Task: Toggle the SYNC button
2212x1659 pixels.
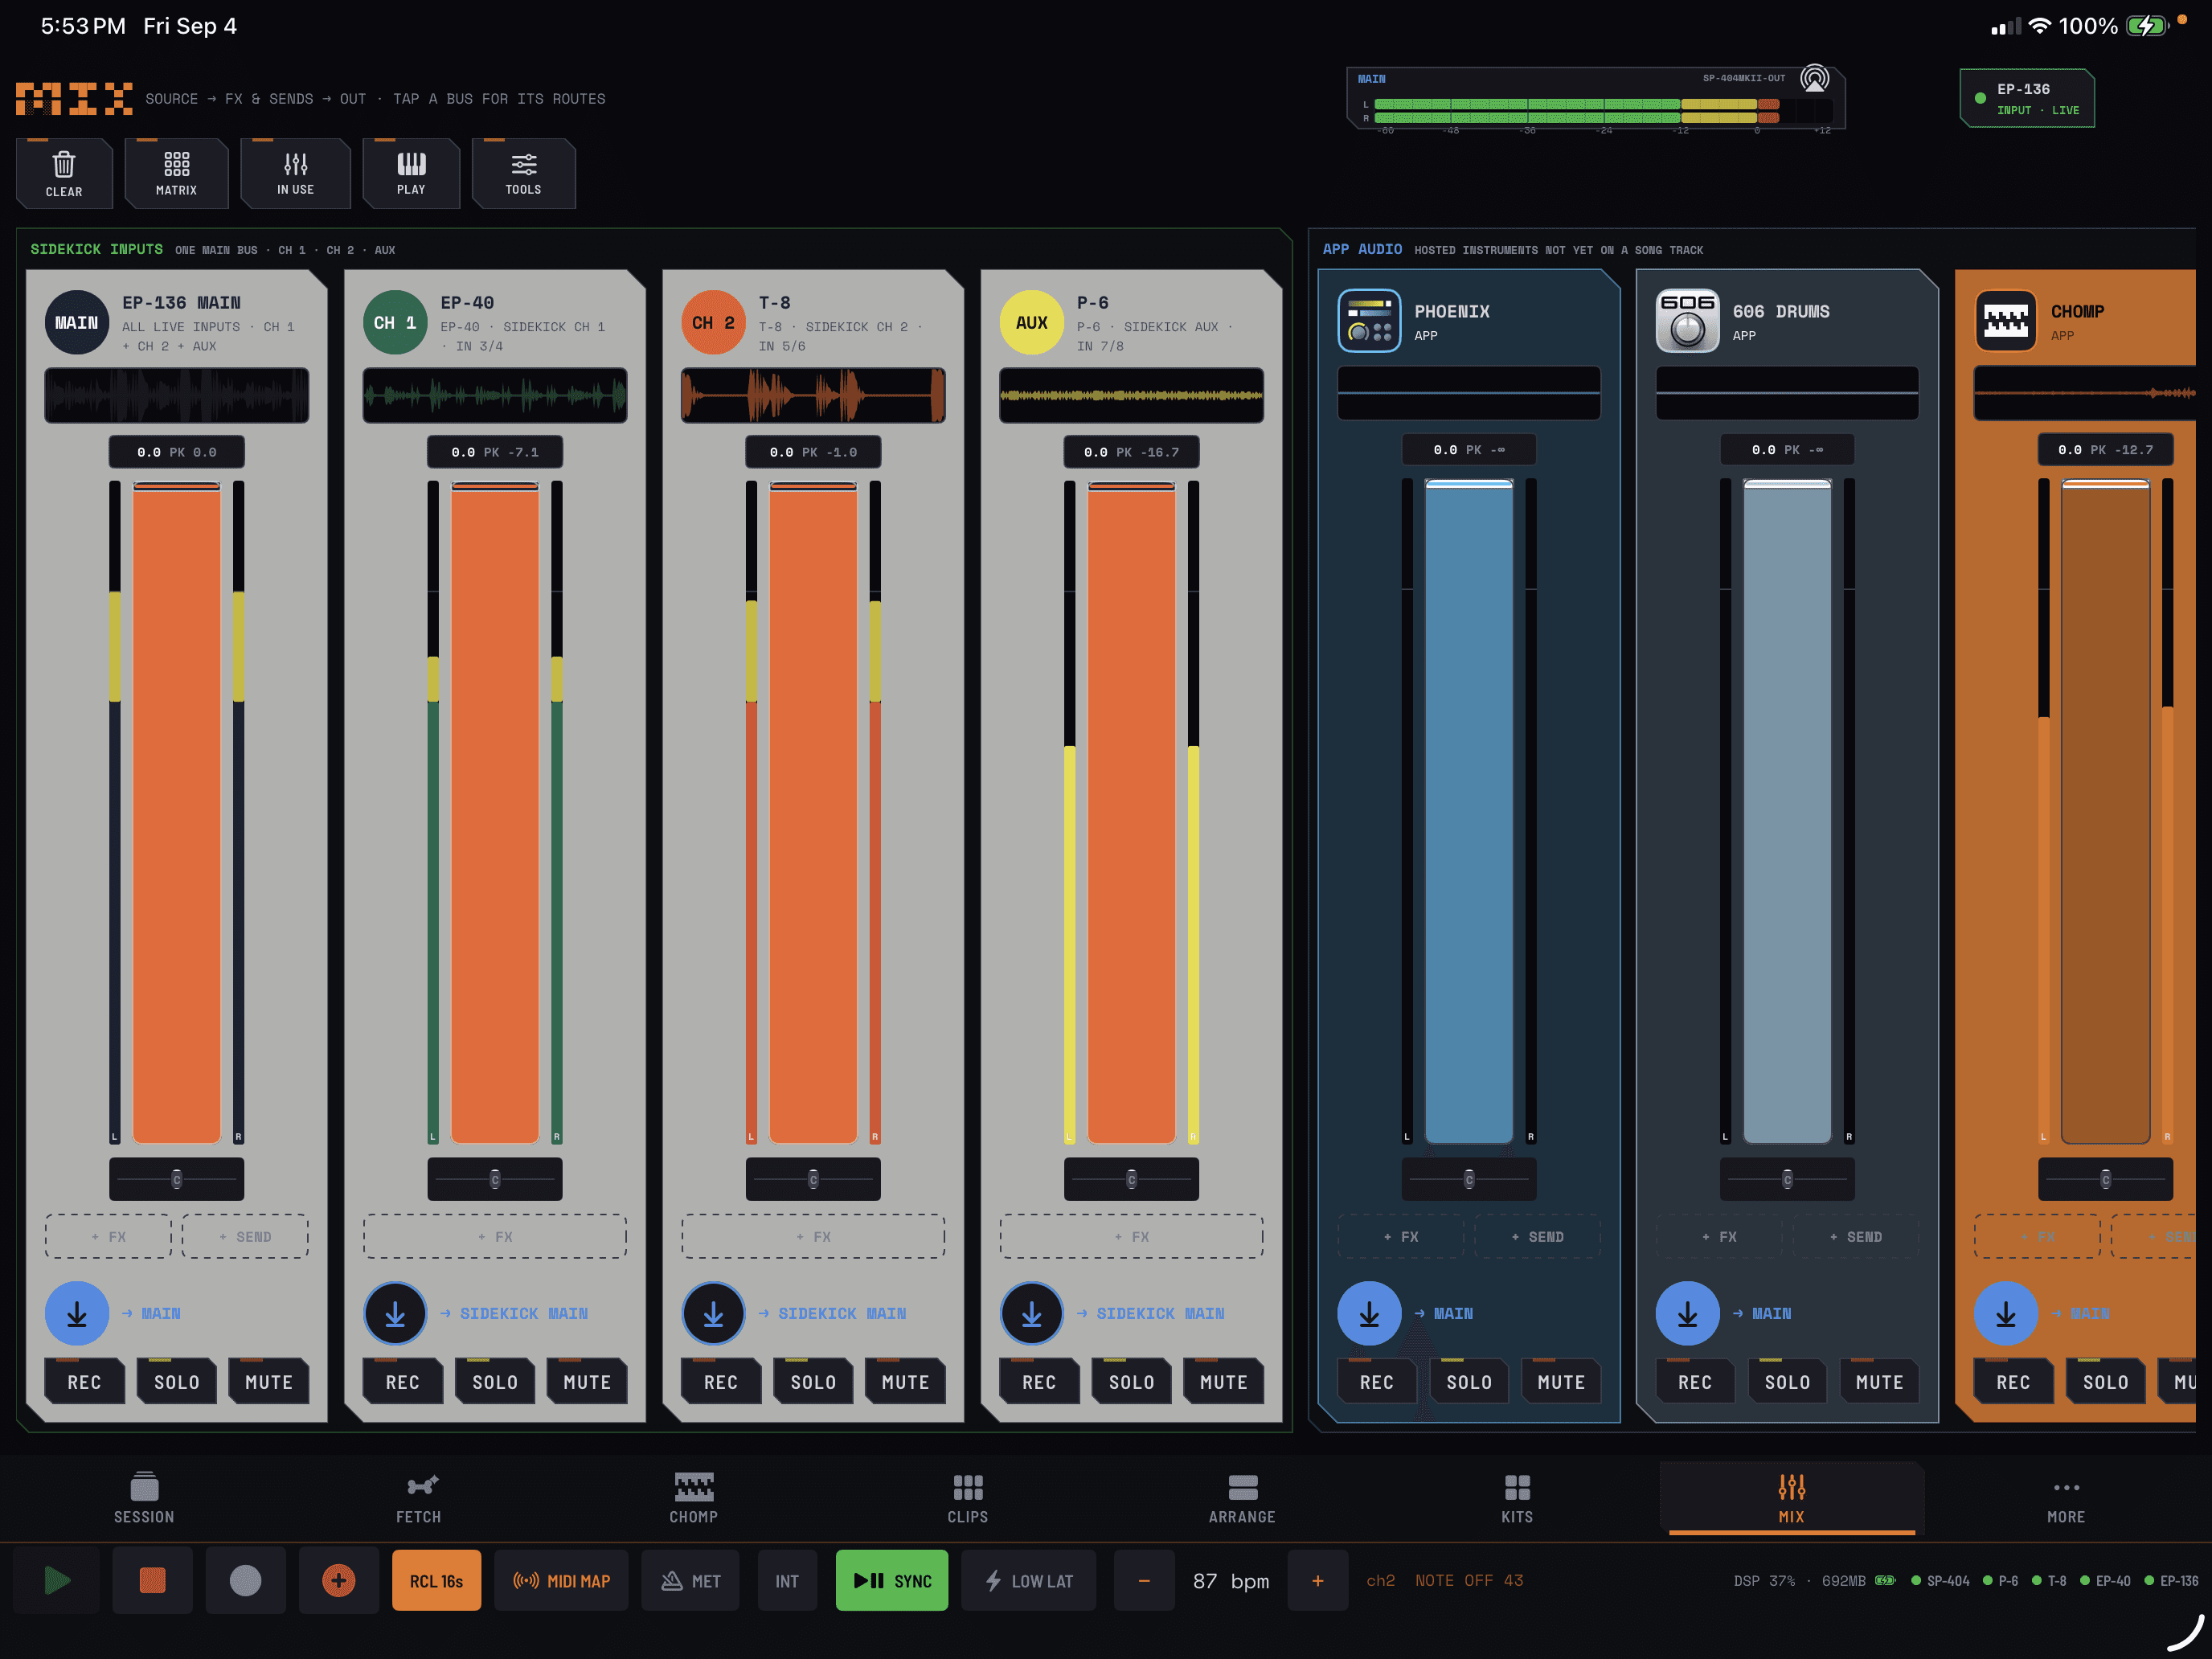Action: (x=892, y=1580)
